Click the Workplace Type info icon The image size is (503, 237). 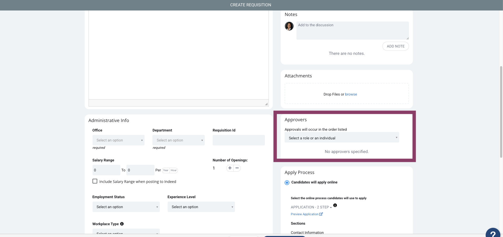tap(122, 224)
